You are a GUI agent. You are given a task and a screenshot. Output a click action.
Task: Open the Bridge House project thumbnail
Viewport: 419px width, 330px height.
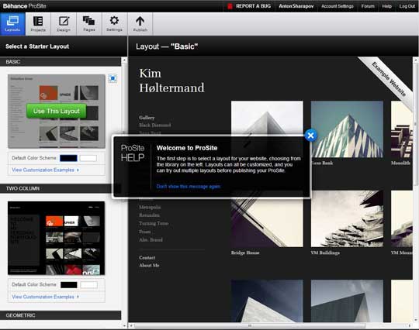(267, 218)
